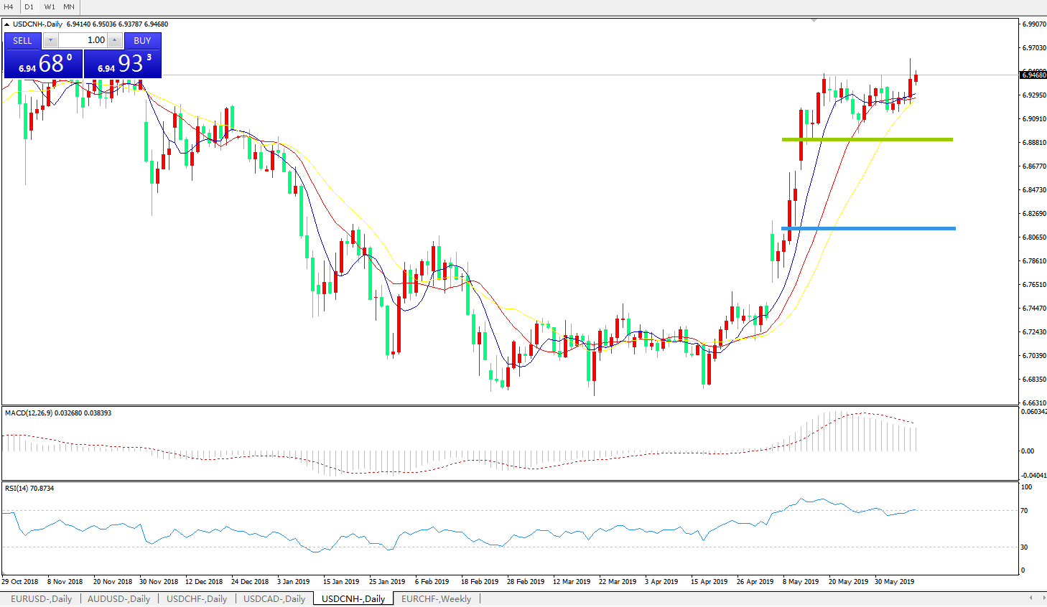Toggle the D1 daily timeframe
The height and width of the screenshot is (607, 1047).
click(29, 7)
